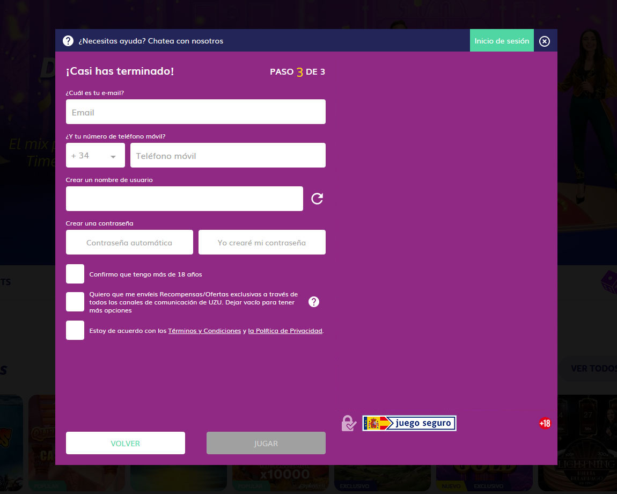Focus the Email input field
Screen dimensions: 617x494
pos(195,112)
